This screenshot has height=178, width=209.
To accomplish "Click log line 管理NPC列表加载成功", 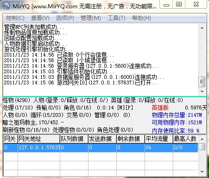I will [34, 27].
